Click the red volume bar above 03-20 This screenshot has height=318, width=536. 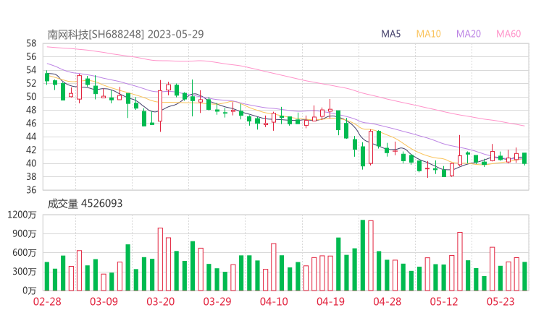click(160, 259)
